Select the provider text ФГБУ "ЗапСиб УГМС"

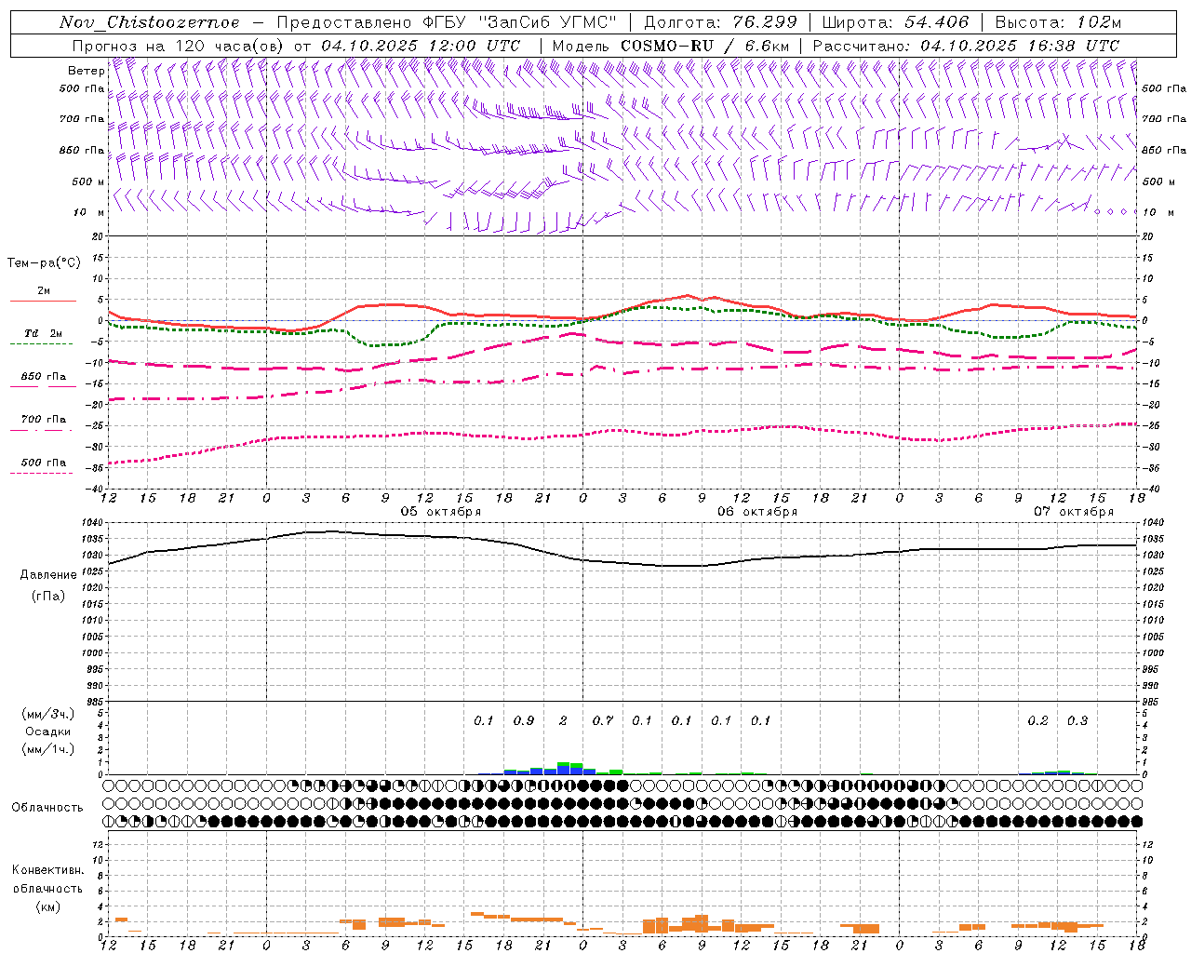(521, 22)
